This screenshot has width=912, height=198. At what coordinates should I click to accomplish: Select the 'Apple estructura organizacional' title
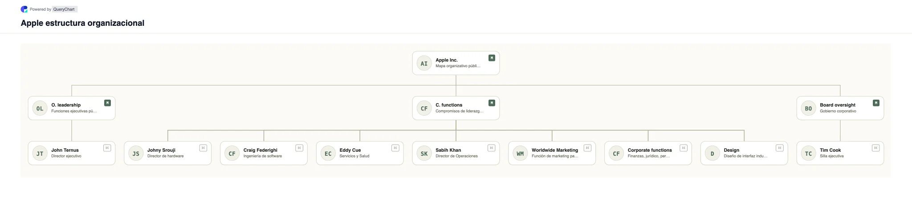[x=82, y=23]
